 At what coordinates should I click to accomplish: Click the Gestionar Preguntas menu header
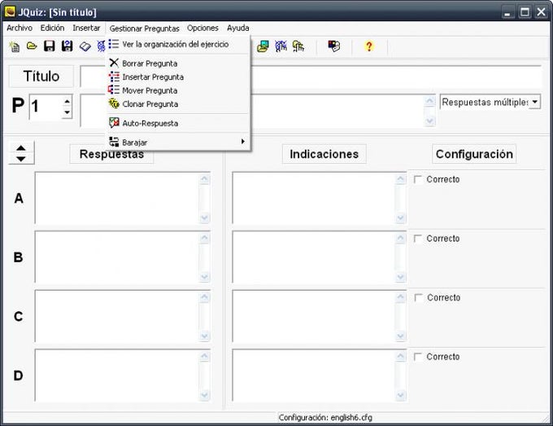pyautogui.click(x=144, y=29)
